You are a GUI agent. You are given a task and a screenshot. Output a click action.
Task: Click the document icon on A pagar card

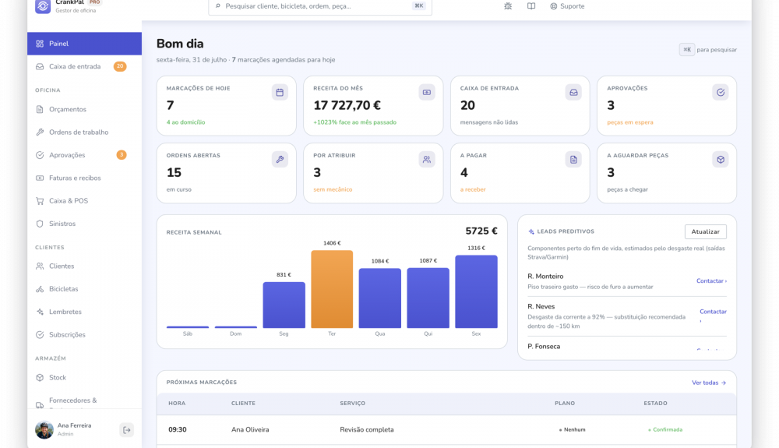[573, 160]
